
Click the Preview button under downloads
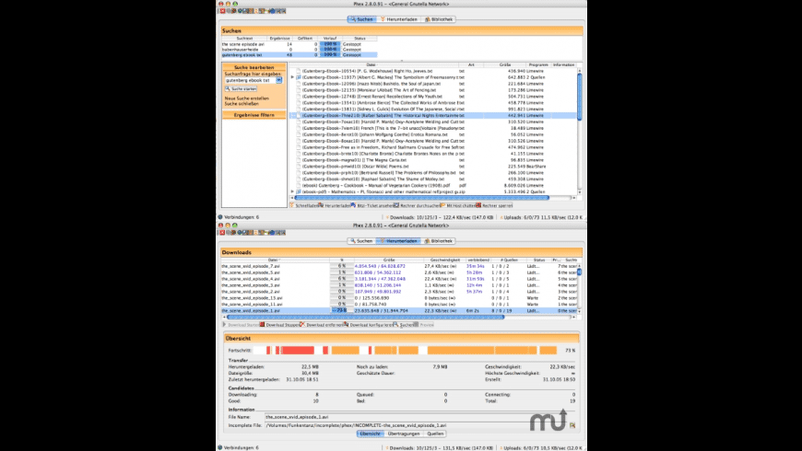(x=424, y=325)
